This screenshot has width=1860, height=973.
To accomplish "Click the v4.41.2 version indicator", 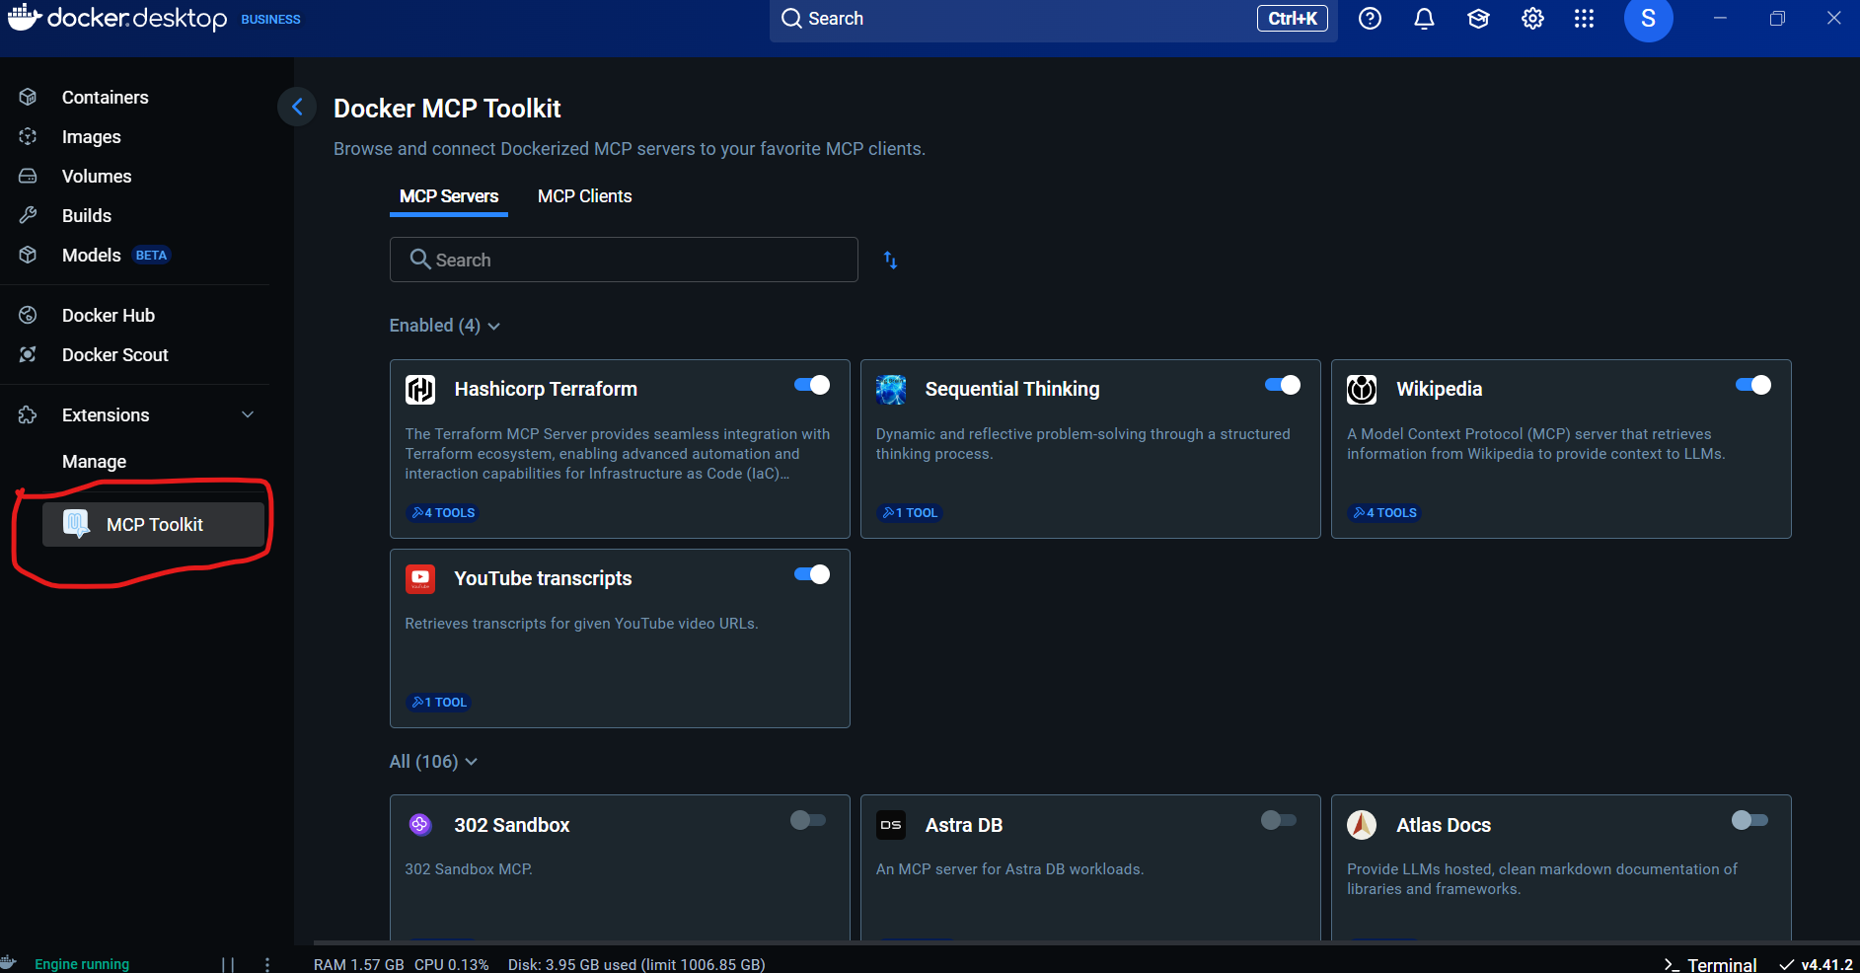I will coord(1817,964).
